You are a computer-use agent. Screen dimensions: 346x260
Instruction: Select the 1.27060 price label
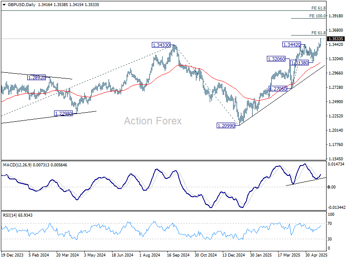tap(278, 88)
